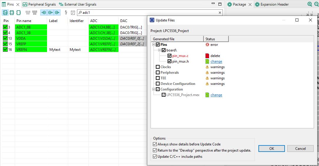Close the Package tab

coord(250,4)
